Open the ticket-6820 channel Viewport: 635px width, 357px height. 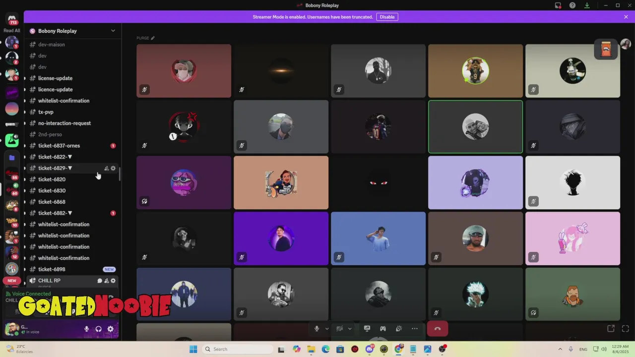tap(72, 179)
